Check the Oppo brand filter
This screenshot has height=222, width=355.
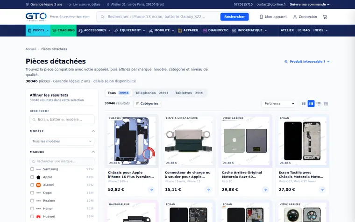(x=32, y=193)
